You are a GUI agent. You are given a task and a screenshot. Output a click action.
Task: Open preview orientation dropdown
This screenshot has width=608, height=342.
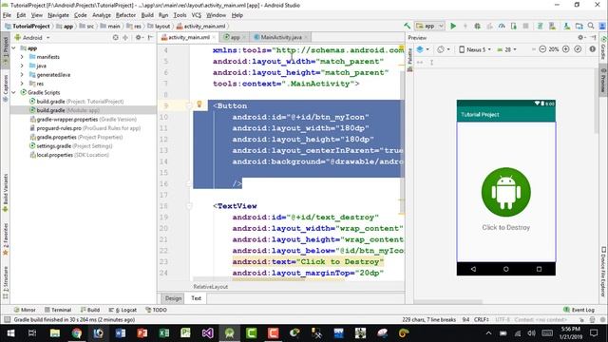point(444,49)
